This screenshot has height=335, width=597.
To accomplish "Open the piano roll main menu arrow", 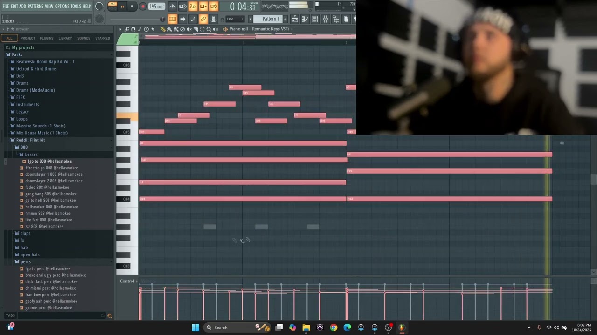I will [120, 29].
